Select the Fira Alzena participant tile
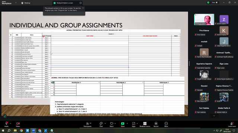 204,31
